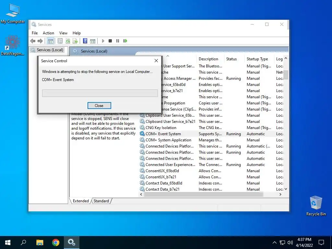Click the network tray icon
The width and height of the screenshot is (332, 249).
pyautogui.click(x=282, y=243)
